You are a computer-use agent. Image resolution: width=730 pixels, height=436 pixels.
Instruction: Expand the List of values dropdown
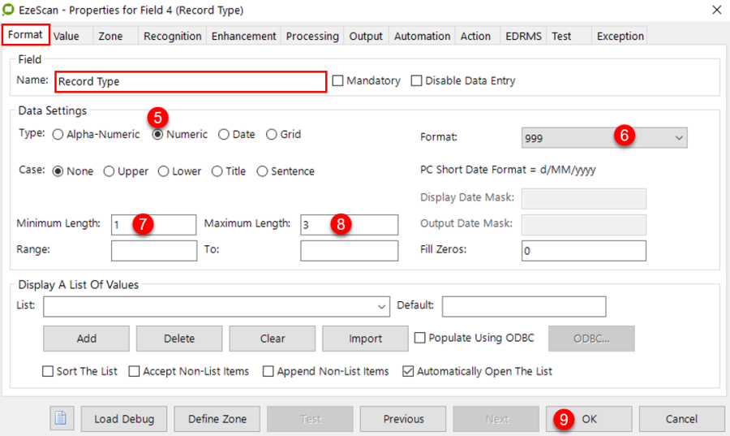382,307
